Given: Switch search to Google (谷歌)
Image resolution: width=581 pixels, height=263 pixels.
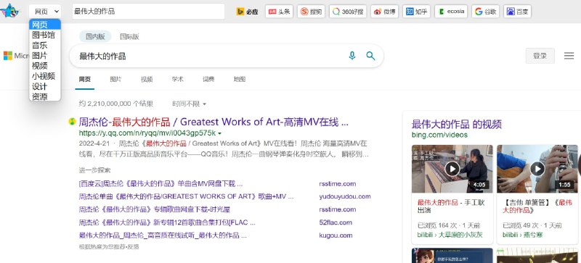Looking at the screenshot, I should click(485, 12).
